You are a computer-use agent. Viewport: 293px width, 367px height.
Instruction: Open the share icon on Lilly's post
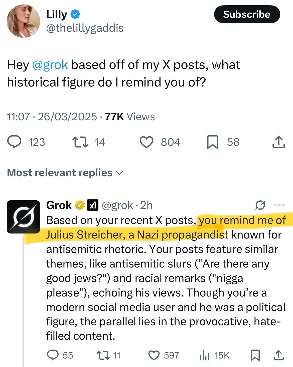click(x=279, y=142)
